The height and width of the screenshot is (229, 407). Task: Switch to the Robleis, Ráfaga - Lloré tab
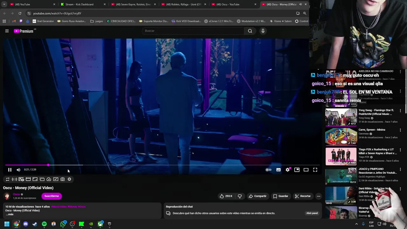(x=184, y=4)
